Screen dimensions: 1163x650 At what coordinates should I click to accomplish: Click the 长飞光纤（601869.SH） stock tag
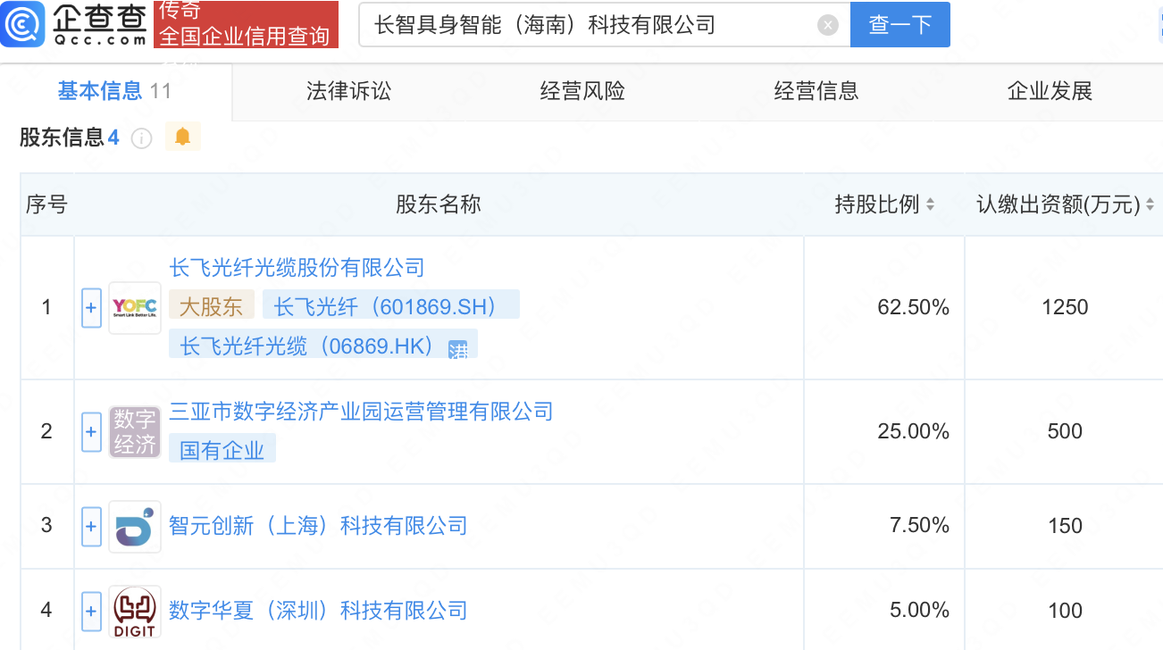(390, 306)
